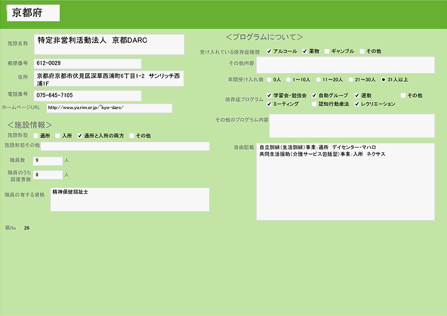Click the 職員数 number field
Viewport: 447px width, 316px height.
(47, 160)
